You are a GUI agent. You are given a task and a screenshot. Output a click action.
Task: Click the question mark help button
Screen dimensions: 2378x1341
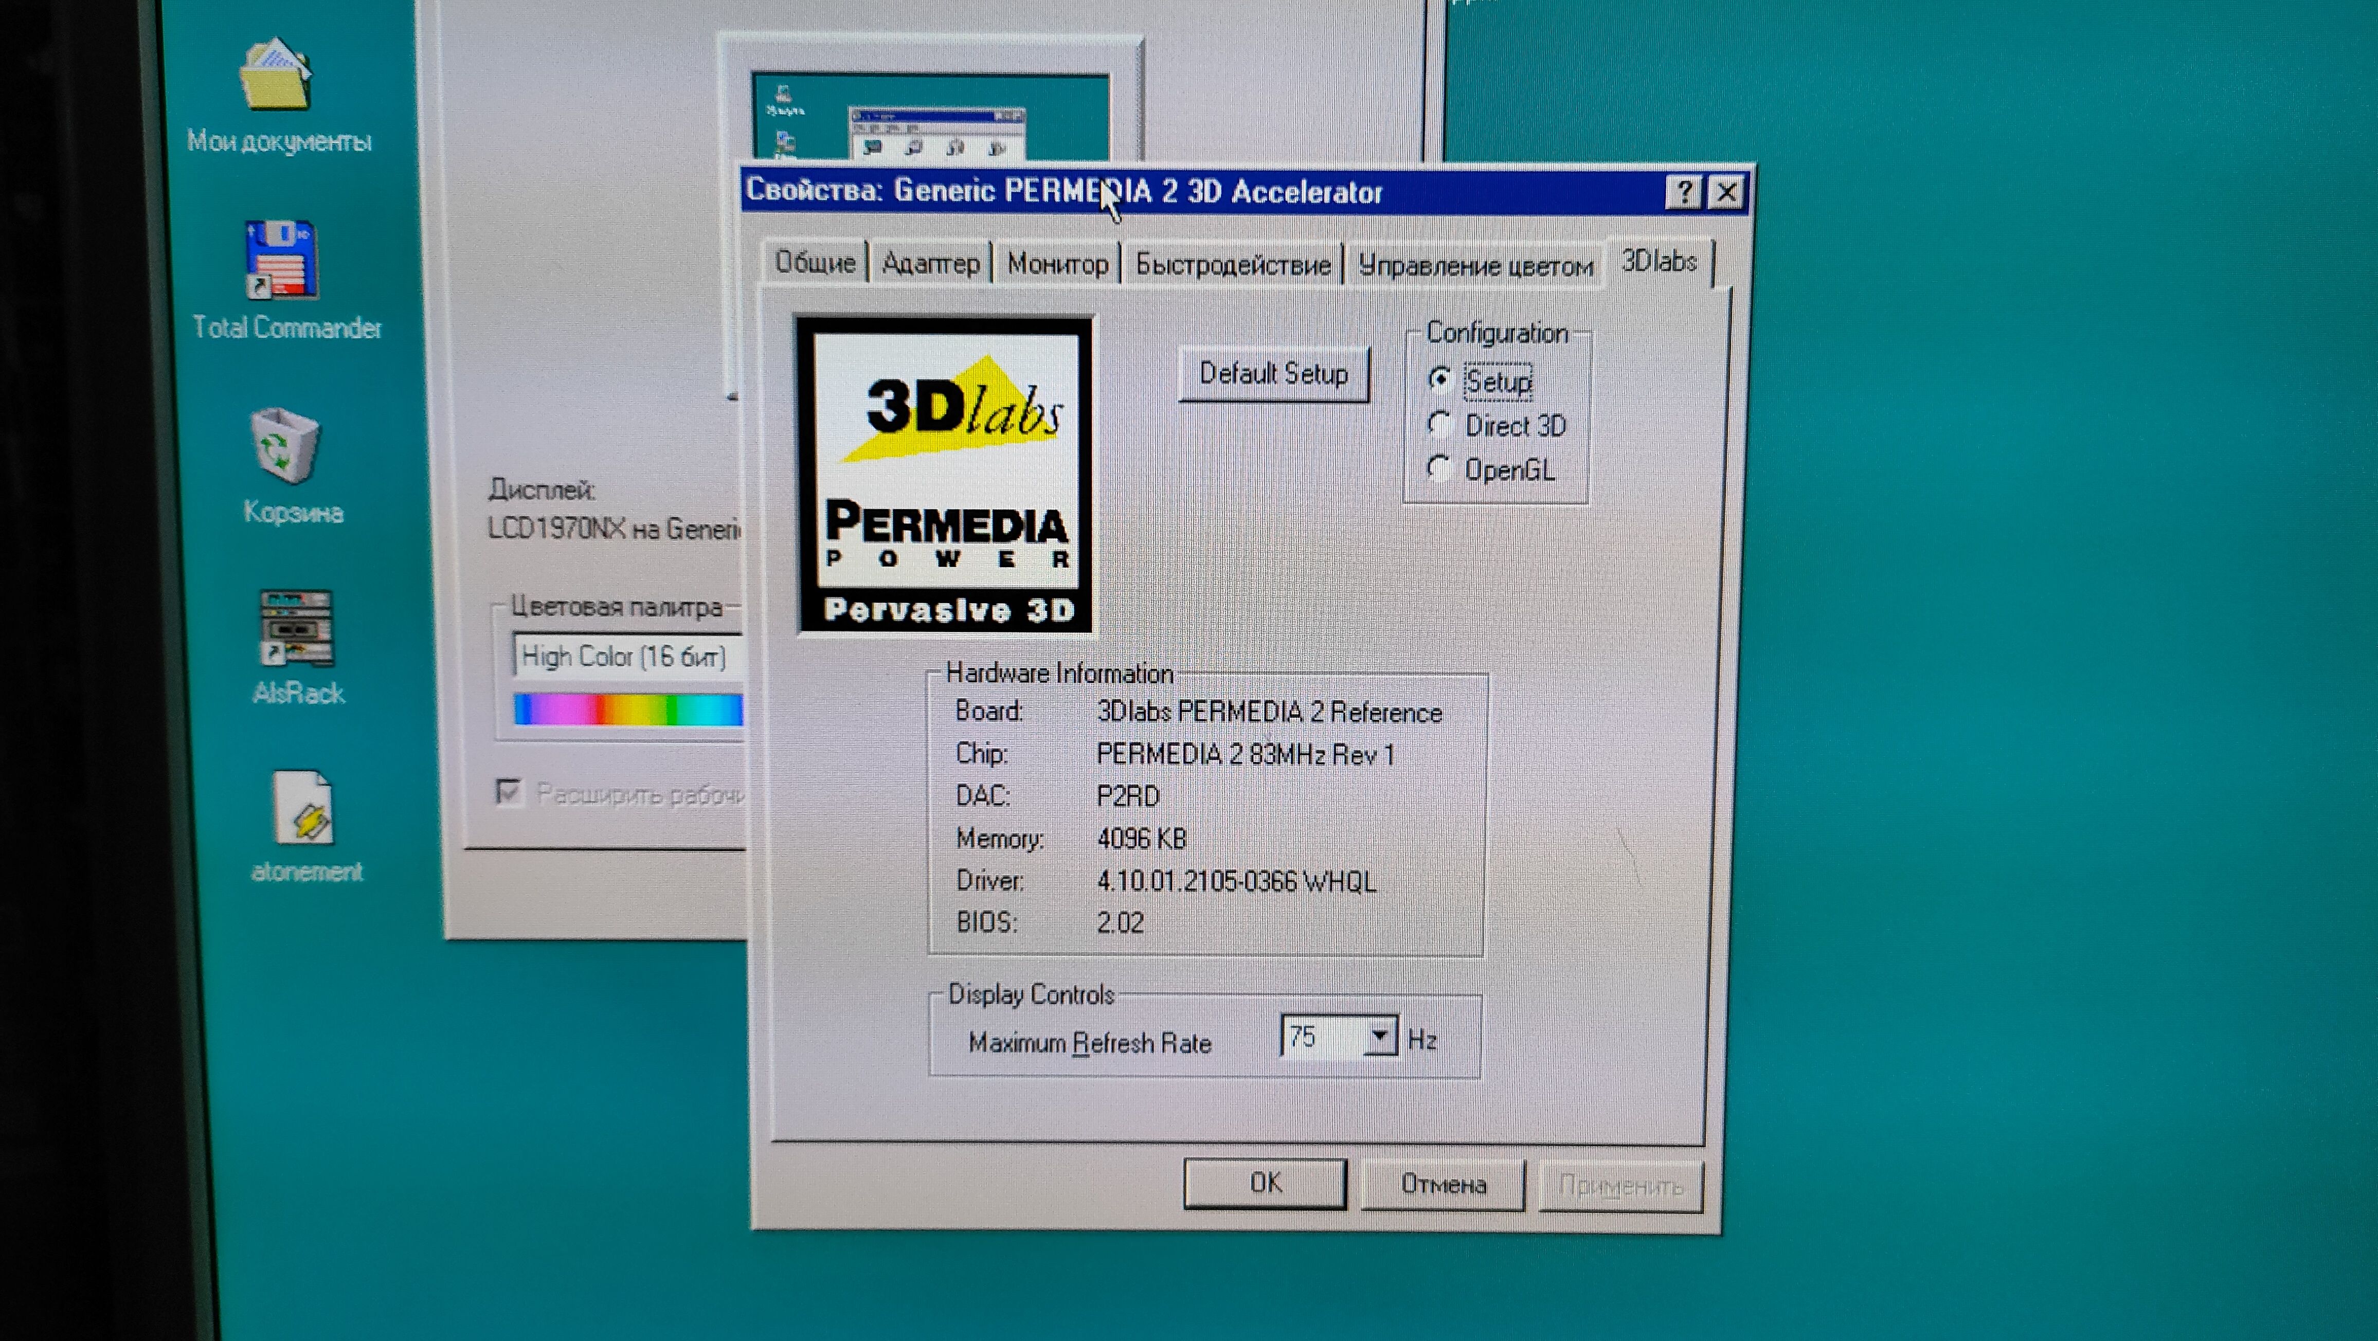click(1683, 193)
